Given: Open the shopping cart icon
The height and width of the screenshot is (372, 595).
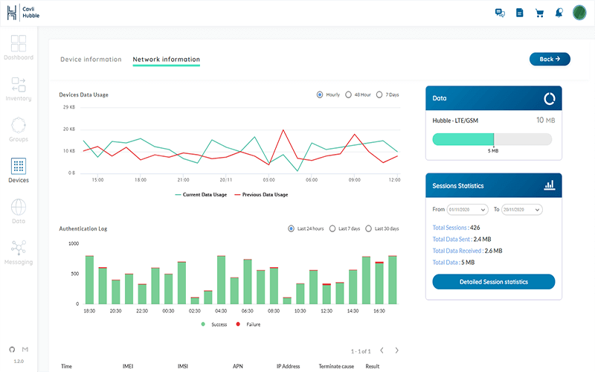Looking at the screenshot, I should click(540, 13).
